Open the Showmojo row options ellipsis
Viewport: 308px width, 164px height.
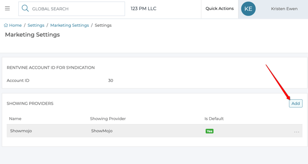point(297,132)
